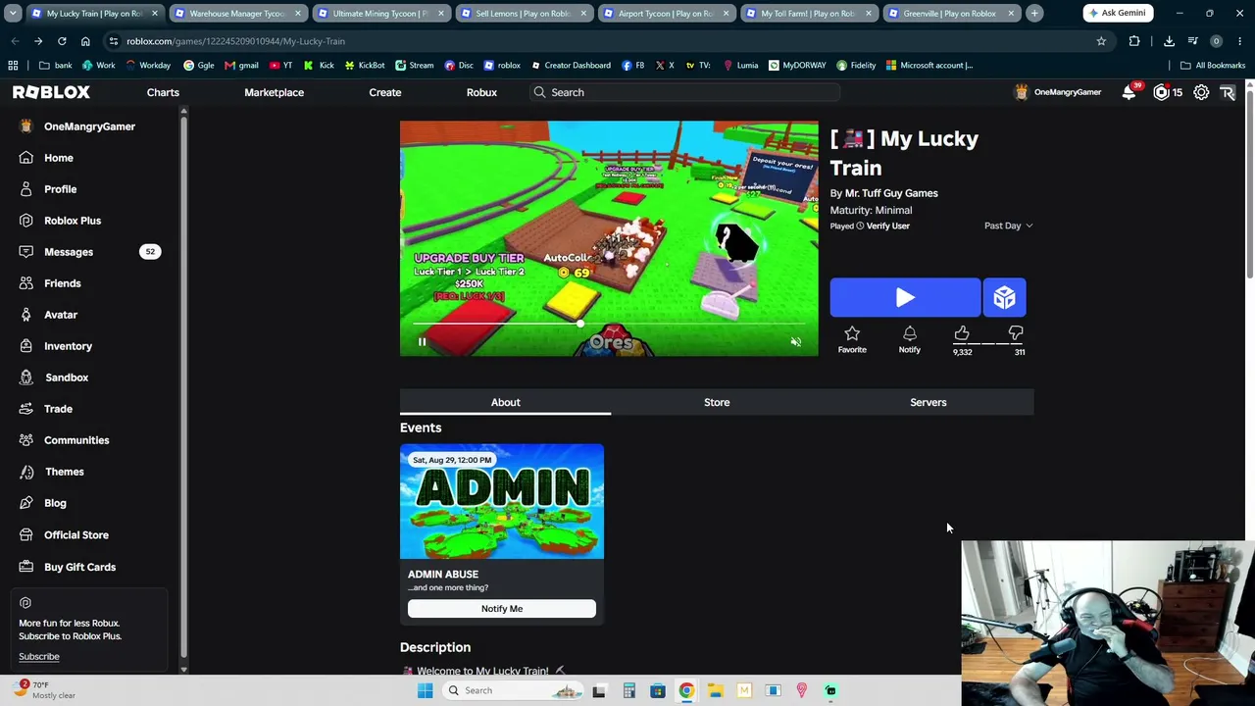Open Create in the header
Image resolution: width=1255 pixels, height=706 pixels.
coord(385,92)
